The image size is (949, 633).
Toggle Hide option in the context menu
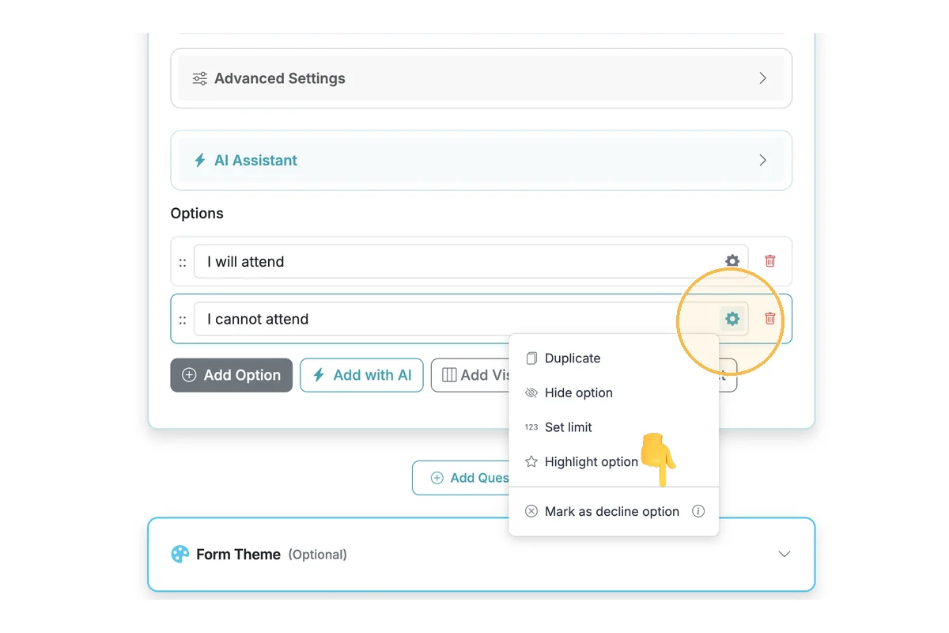pyautogui.click(x=578, y=392)
